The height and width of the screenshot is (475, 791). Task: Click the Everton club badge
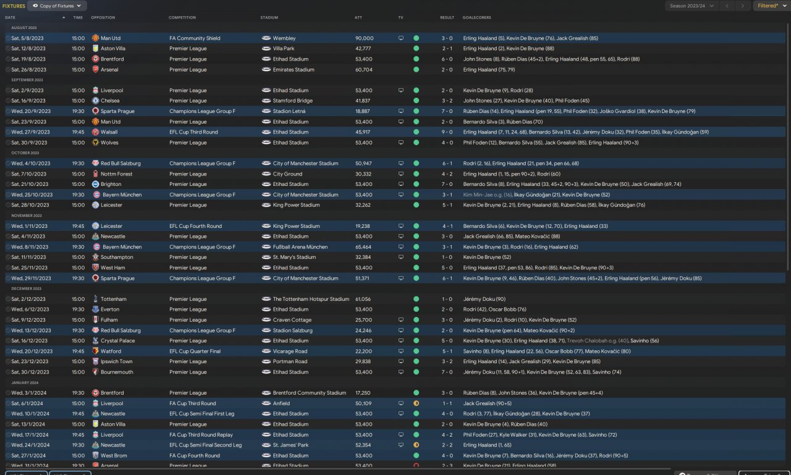tap(95, 309)
